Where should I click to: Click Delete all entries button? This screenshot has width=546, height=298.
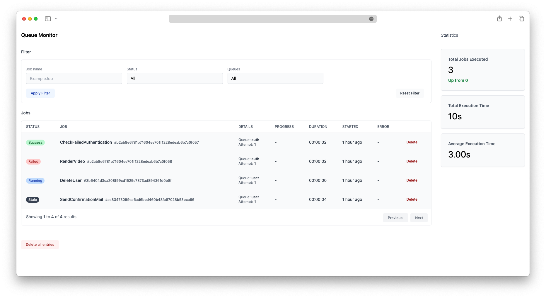[40, 245]
